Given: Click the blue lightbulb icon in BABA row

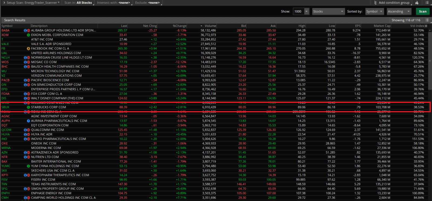Looking at the screenshot, I should 25,30.
